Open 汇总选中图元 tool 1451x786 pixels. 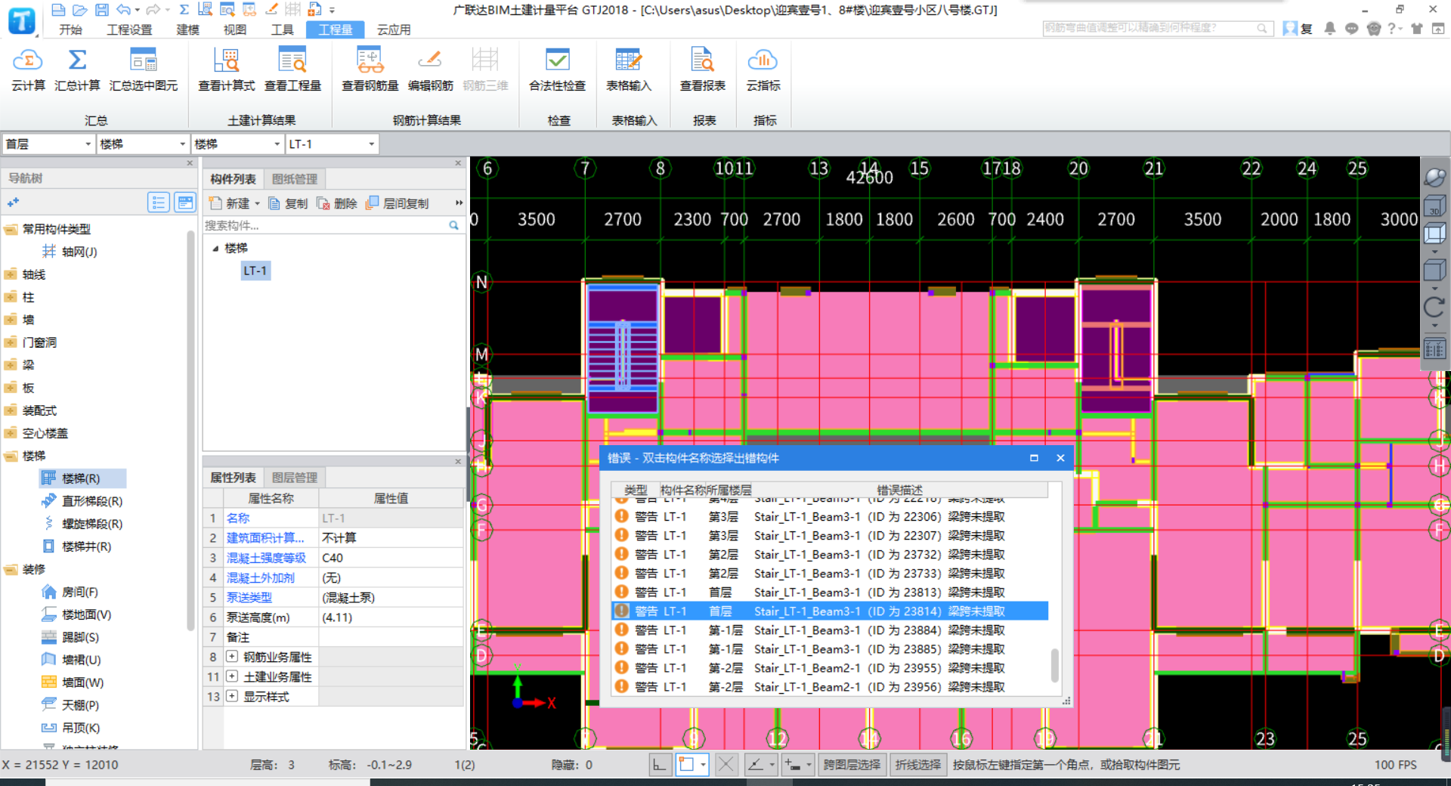tap(144, 70)
